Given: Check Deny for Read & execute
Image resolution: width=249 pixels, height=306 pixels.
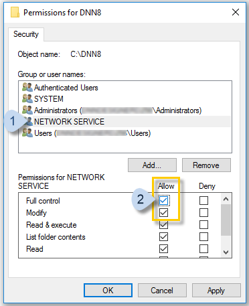Looking at the screenshot, I should pyautogui.click(x=203, y=225).
